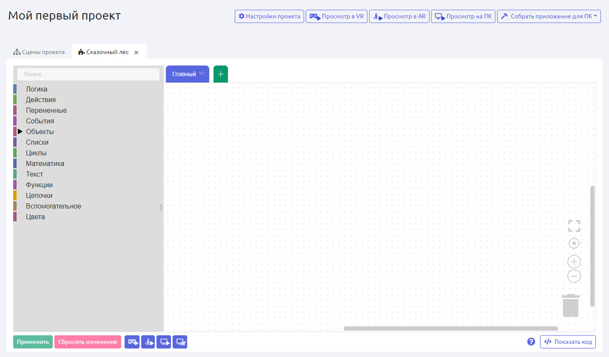Click bottom PC monitor preview icon
This screenshot has width=609, height=357.
pyautogui.click(x=164, y=342)
